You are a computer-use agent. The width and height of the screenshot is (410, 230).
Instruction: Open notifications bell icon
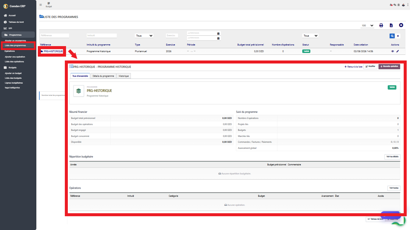[391, 5]
